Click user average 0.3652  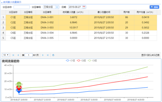click(x=145, y=28)
